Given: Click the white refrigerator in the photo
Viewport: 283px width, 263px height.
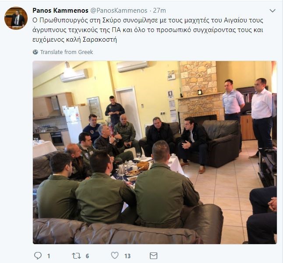Looking at the screenshot, I should [74, 123].
